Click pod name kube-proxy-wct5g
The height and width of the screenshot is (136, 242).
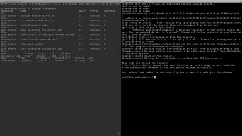[32, 44]
